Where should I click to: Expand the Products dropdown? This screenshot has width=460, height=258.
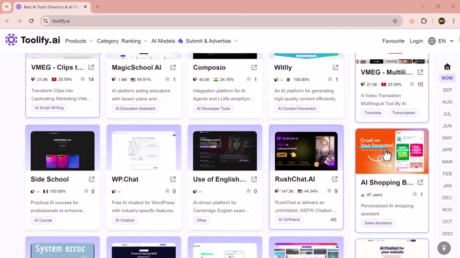tap(79, 41)
